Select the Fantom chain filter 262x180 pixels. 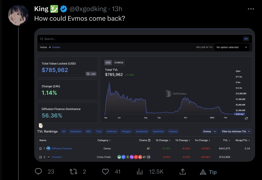point(173,131)
